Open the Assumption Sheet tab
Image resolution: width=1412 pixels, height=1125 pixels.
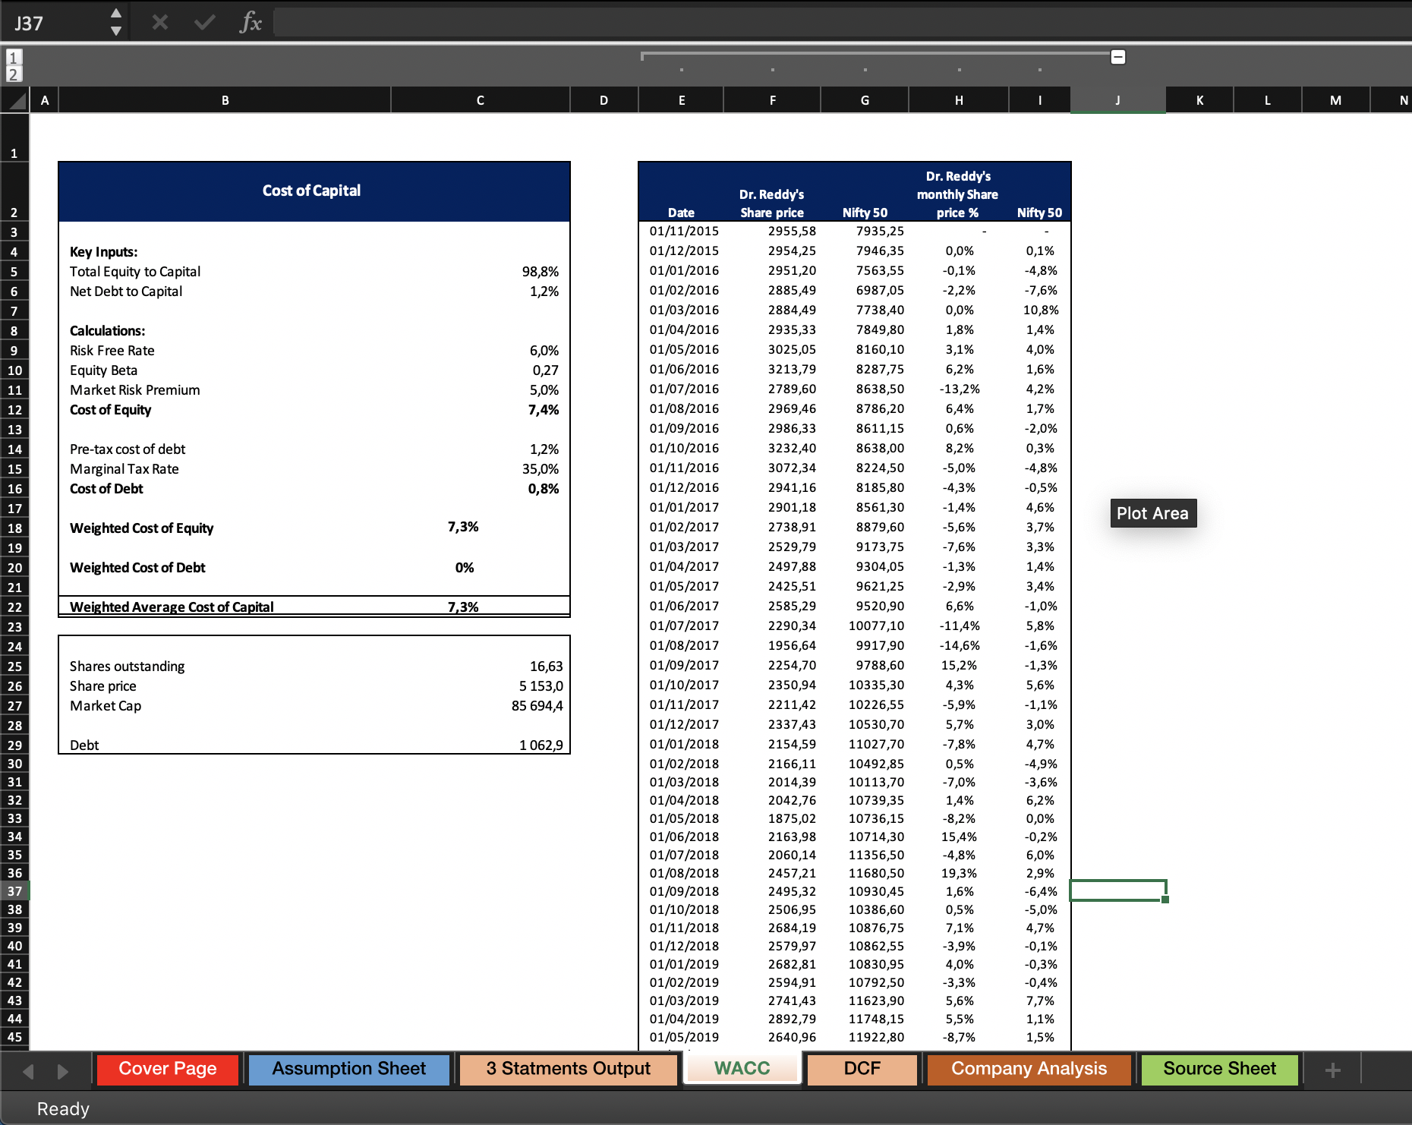[349, 1069]
